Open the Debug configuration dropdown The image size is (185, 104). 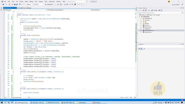click(x=29, y=5)
